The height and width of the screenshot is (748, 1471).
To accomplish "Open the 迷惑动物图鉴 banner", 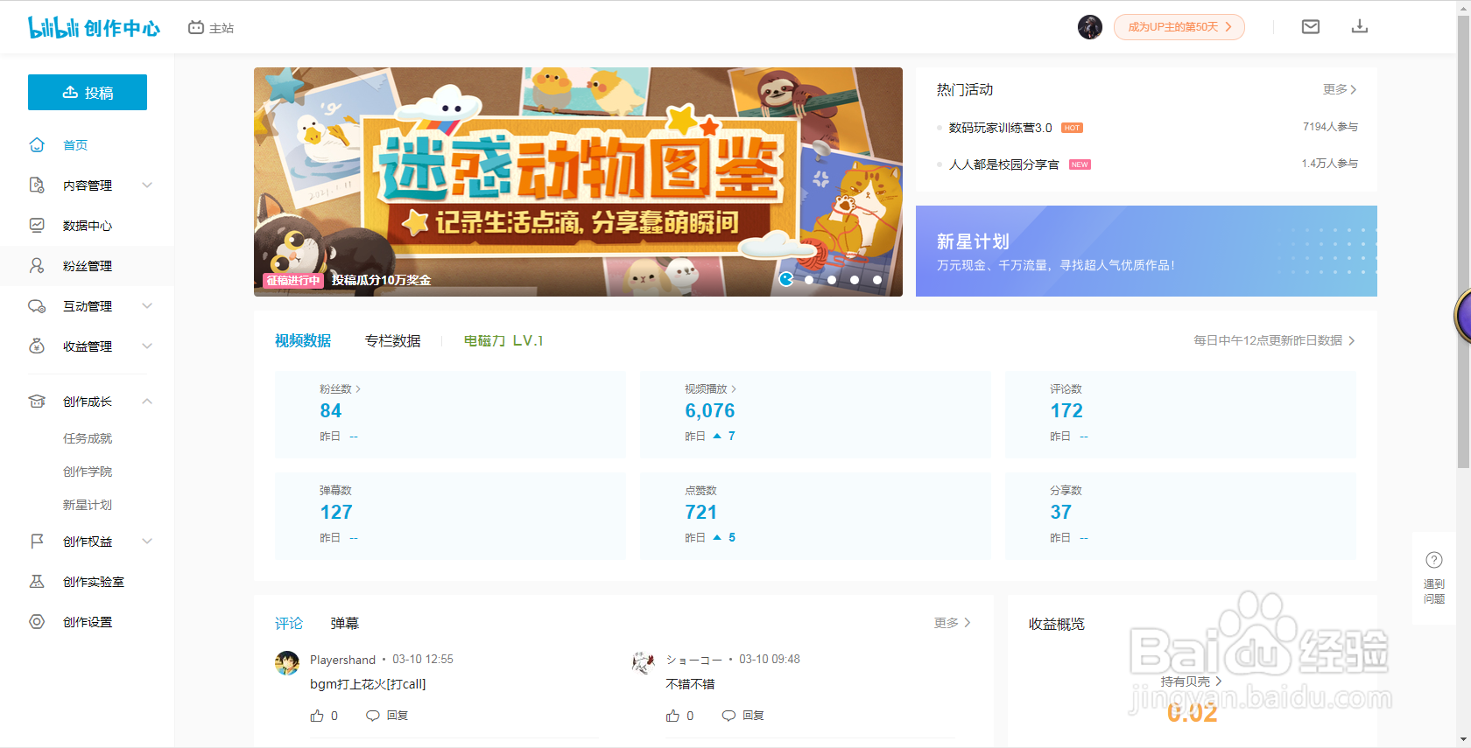I will [x=578, y=182].
